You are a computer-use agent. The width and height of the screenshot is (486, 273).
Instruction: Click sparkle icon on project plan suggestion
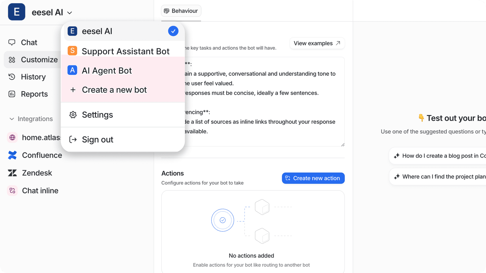click(x=397, y=177)
